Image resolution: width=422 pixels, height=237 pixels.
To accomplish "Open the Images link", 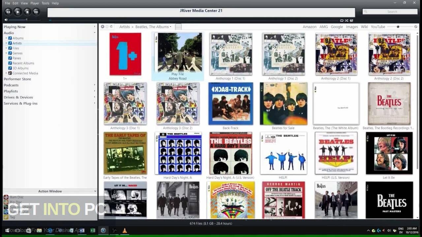I will [352, 27].
